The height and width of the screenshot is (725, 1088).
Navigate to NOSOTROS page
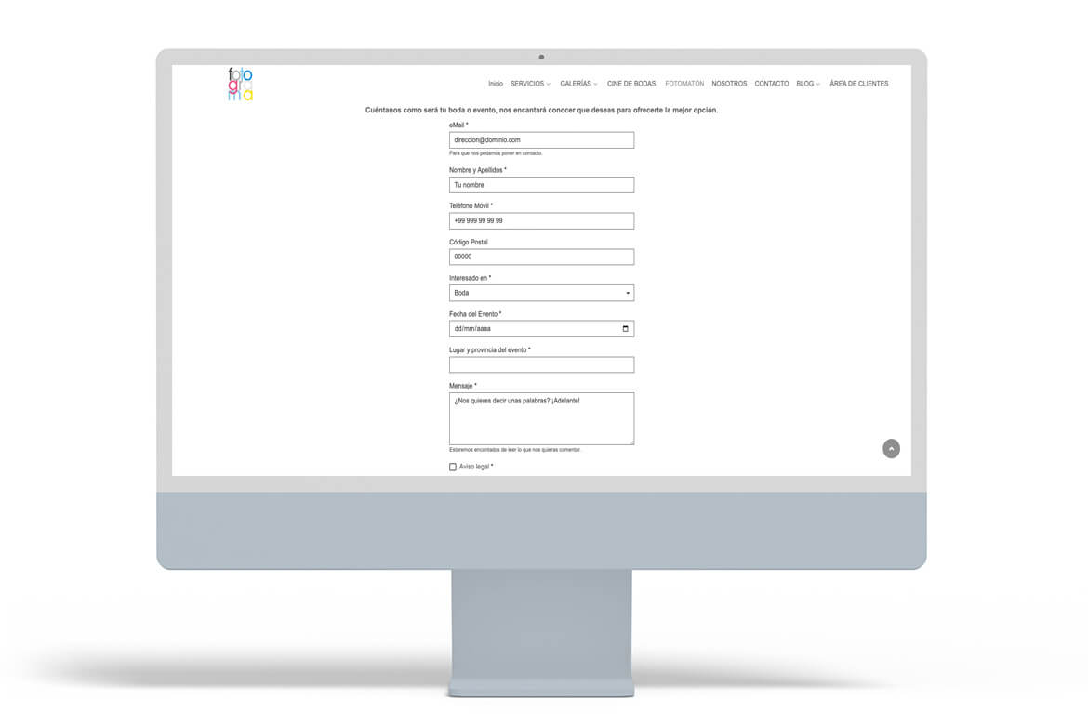[x=729, y=84]
